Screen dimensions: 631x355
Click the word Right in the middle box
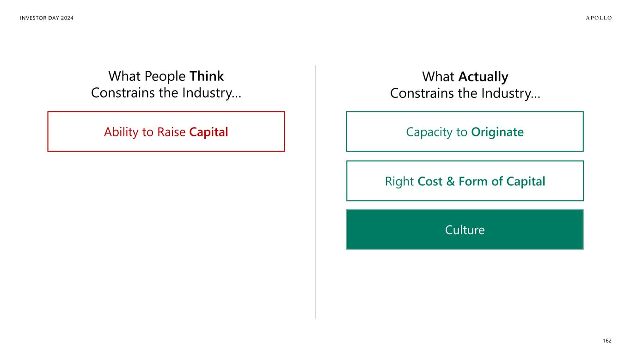(399, 181)
